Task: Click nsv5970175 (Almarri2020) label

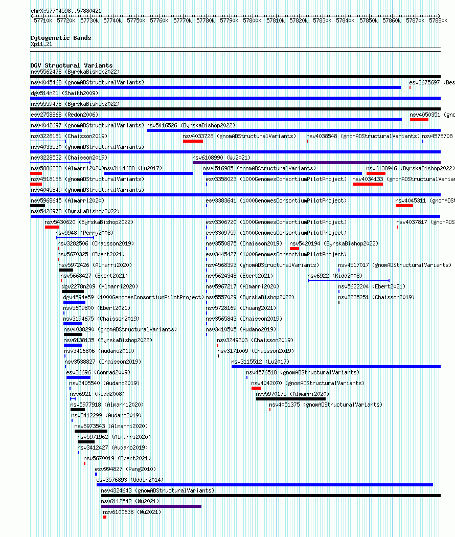Action: (292, 394)
